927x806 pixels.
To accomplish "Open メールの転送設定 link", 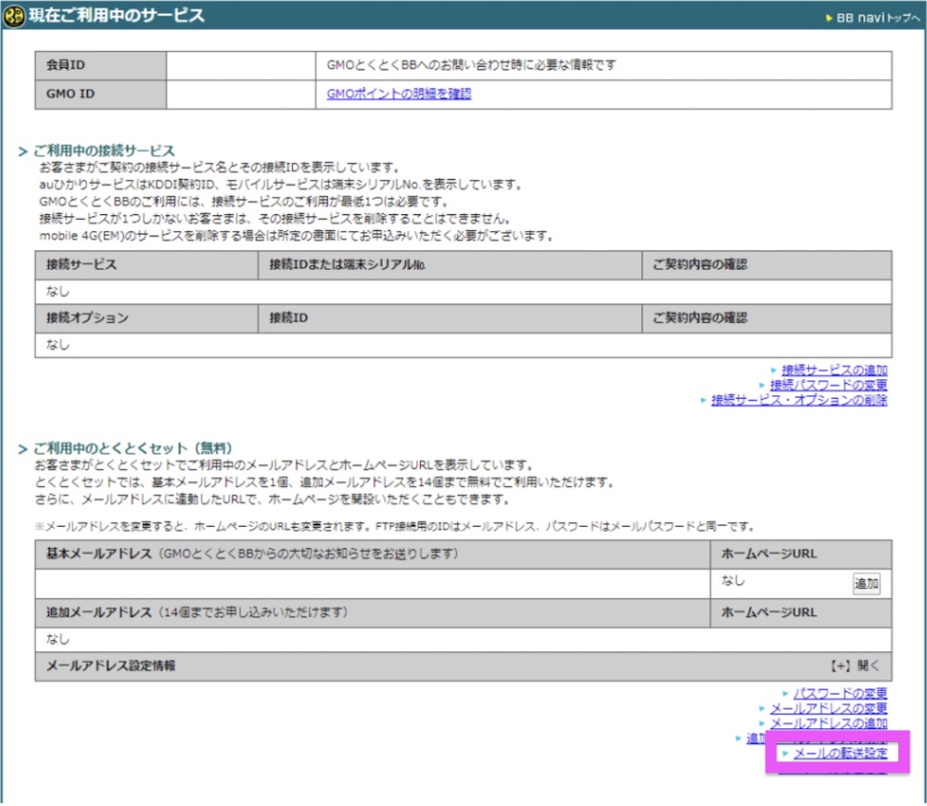I will [840, 753].
